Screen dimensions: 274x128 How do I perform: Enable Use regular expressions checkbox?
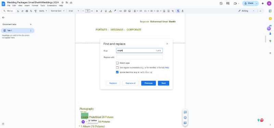117,67
